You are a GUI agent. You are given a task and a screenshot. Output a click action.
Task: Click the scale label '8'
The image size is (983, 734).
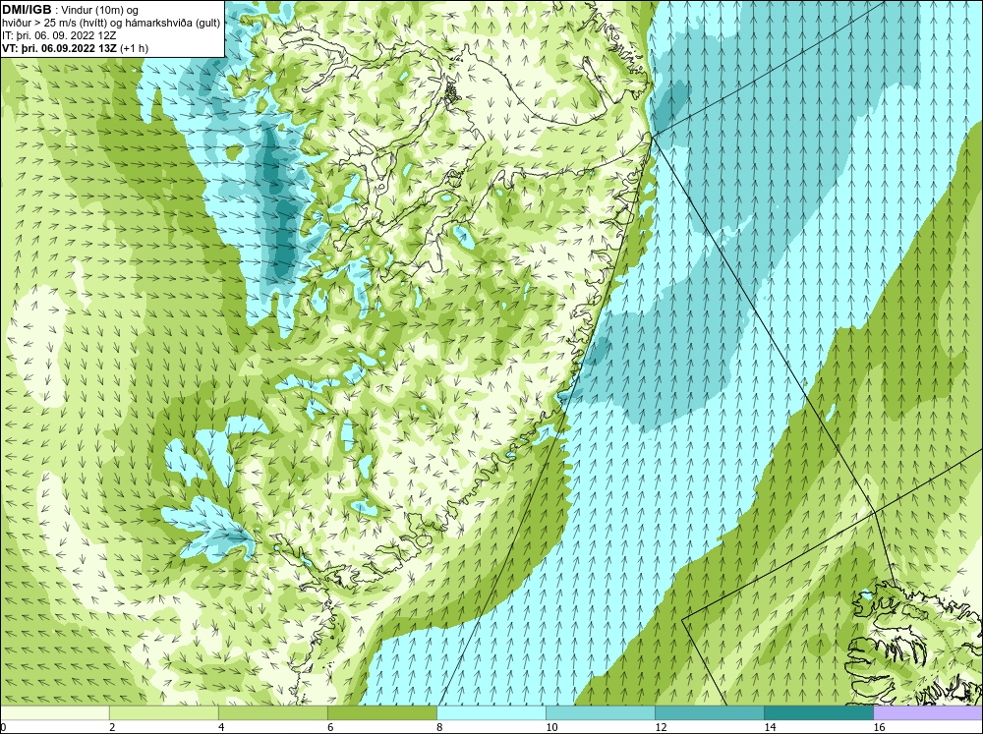pyautogui.click(x=439, y=727)
